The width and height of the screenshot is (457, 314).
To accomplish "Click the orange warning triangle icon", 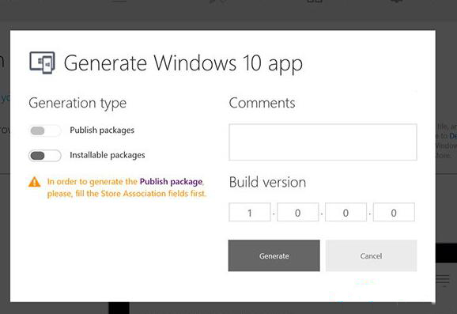I will [x=34, y=182].
